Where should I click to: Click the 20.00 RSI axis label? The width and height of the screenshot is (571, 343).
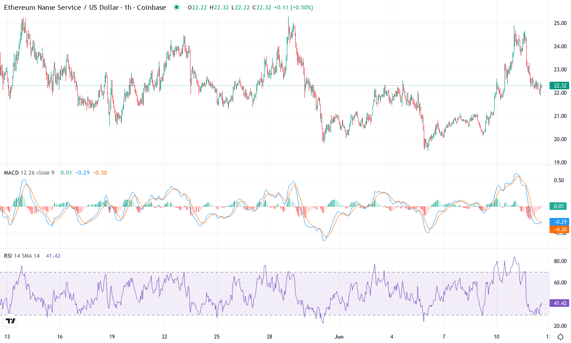560,326
